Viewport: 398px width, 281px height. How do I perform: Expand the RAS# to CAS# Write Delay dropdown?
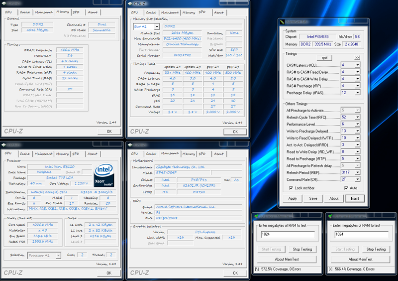point(357,79)
